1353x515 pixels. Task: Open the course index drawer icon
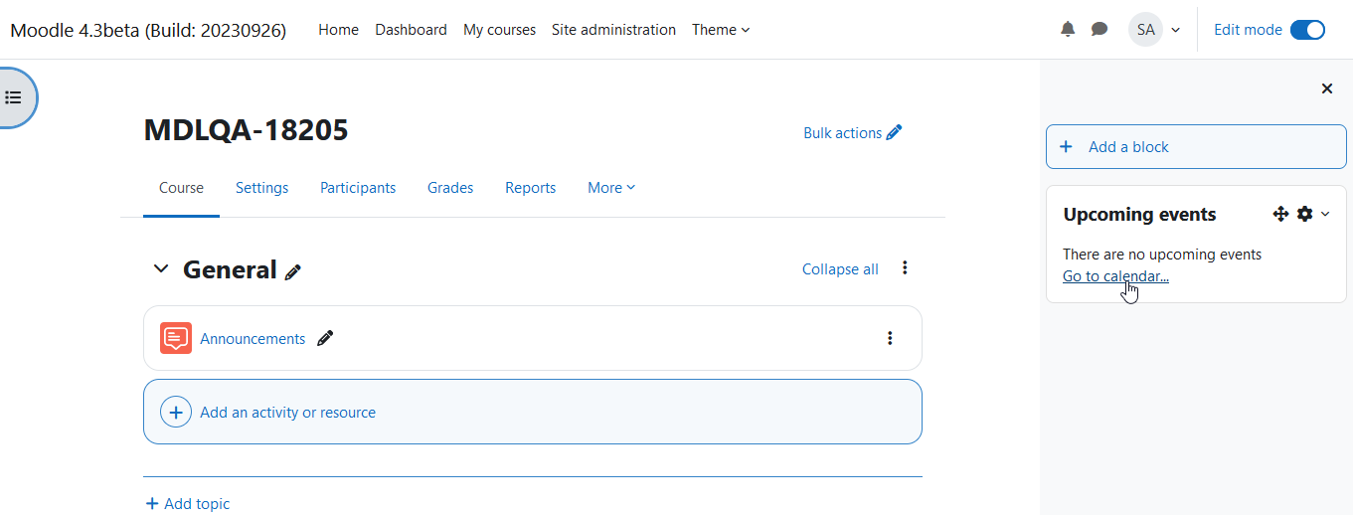point(13,97)
